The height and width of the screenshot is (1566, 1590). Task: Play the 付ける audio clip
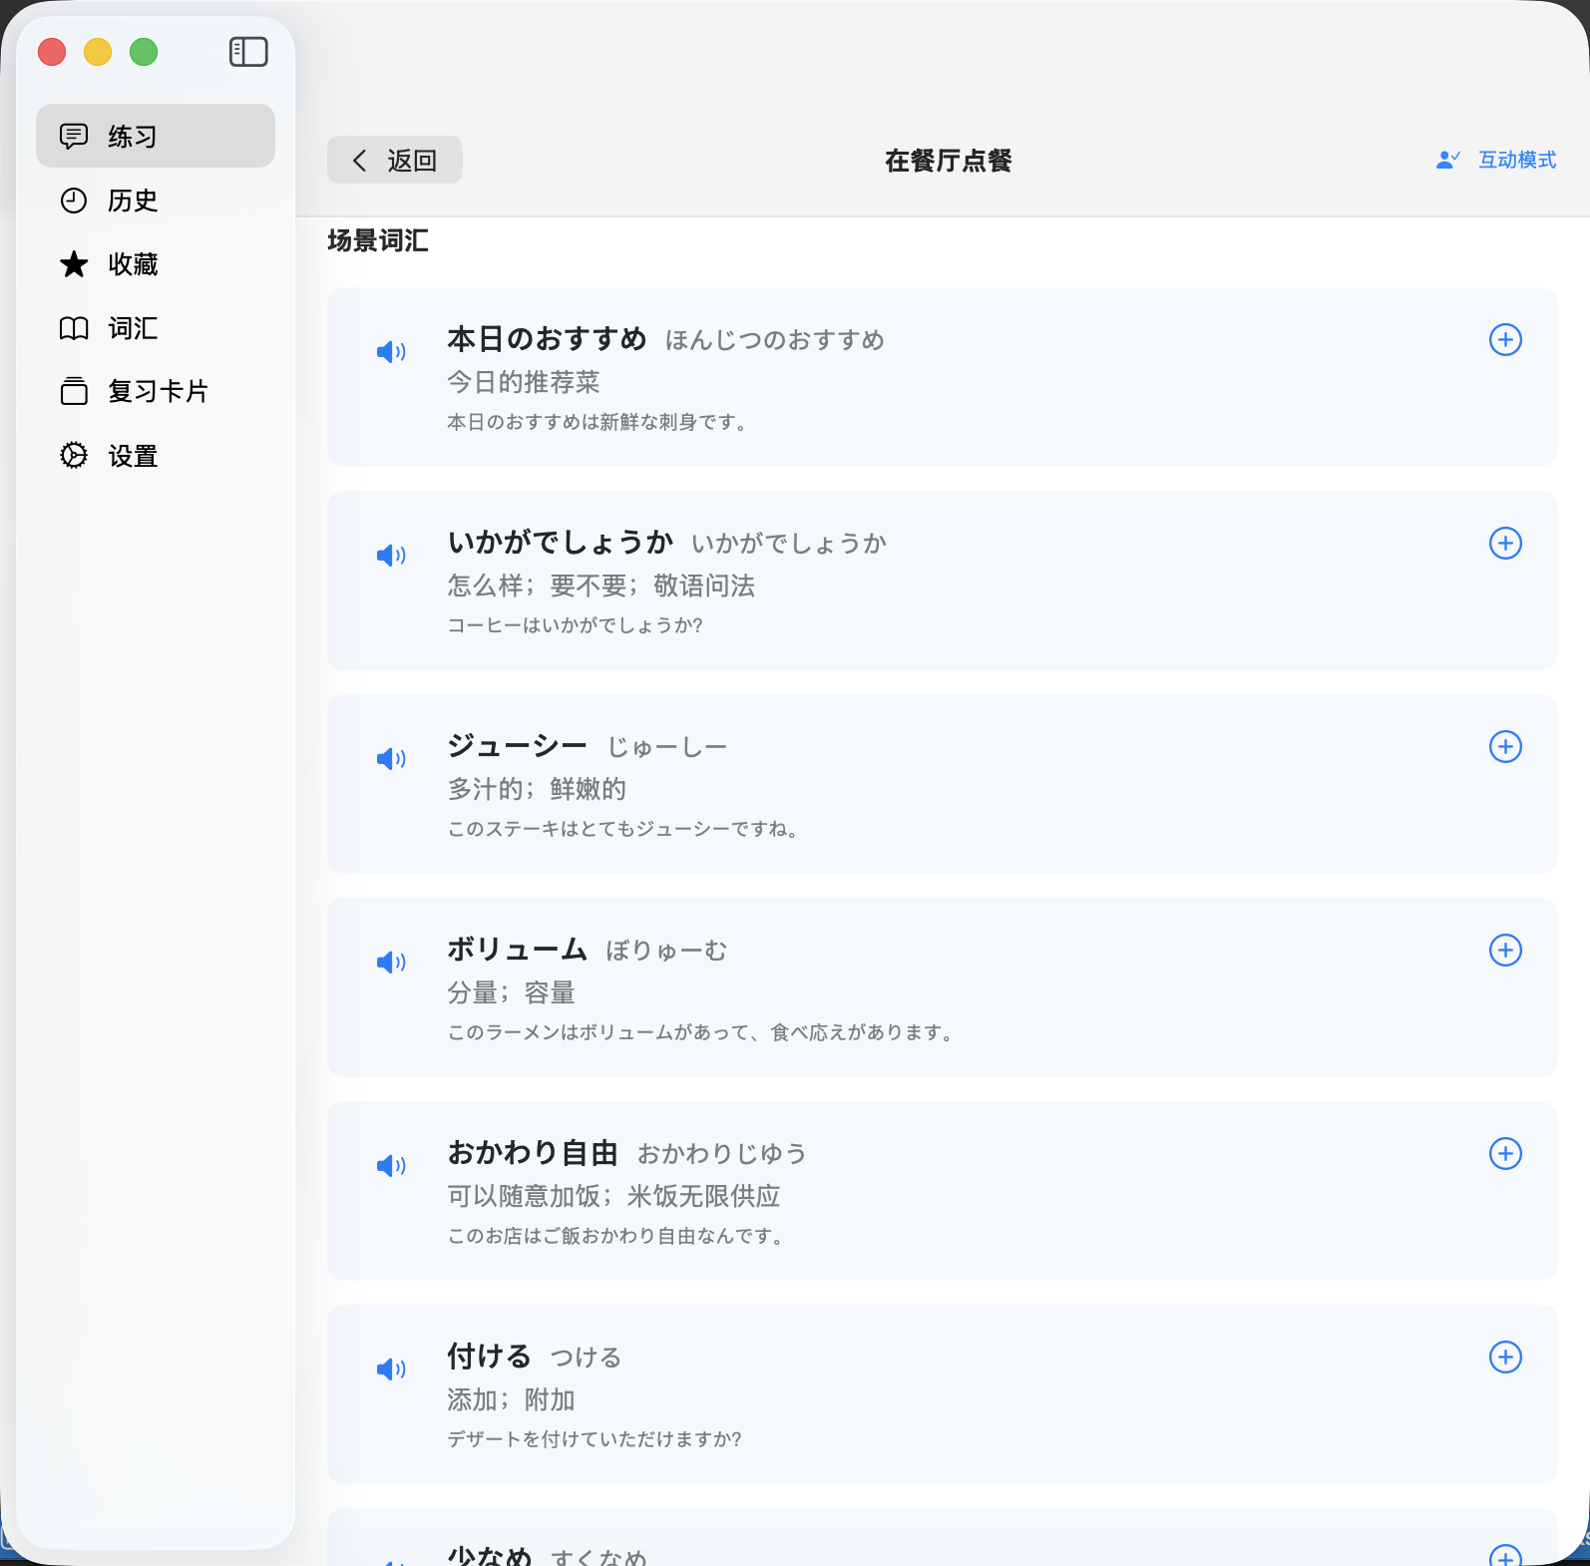point(390,1369)
